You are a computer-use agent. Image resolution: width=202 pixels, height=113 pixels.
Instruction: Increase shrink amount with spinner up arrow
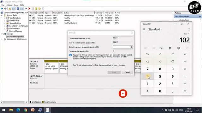pyautogui.click(x=131, y=46)
